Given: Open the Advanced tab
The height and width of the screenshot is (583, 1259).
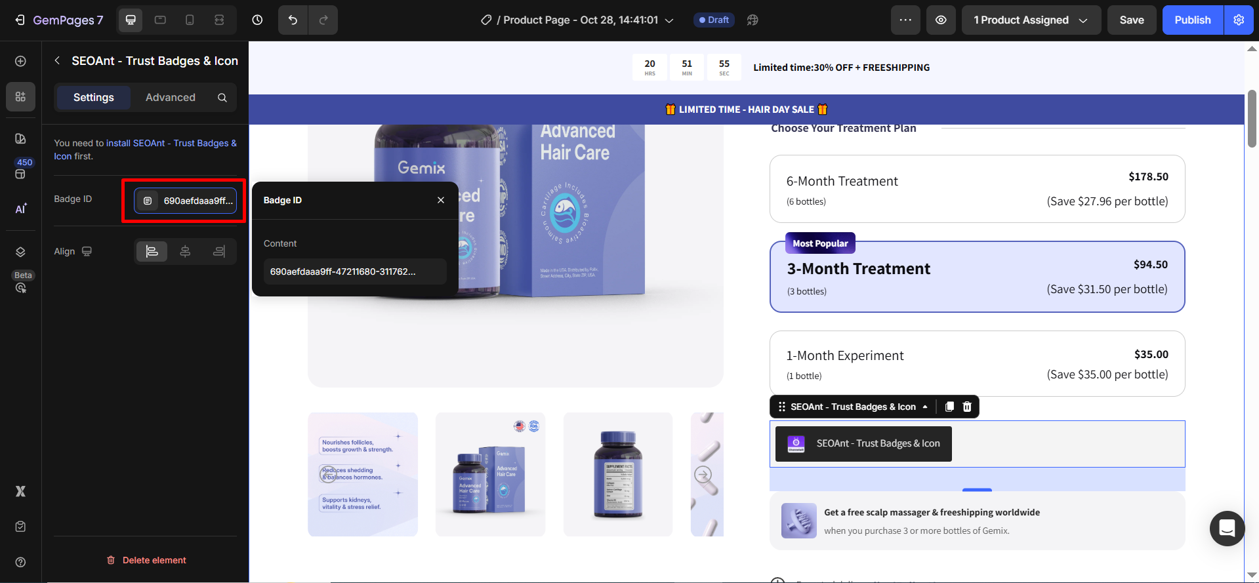Looking at the screenshot, I should point(170,98).
